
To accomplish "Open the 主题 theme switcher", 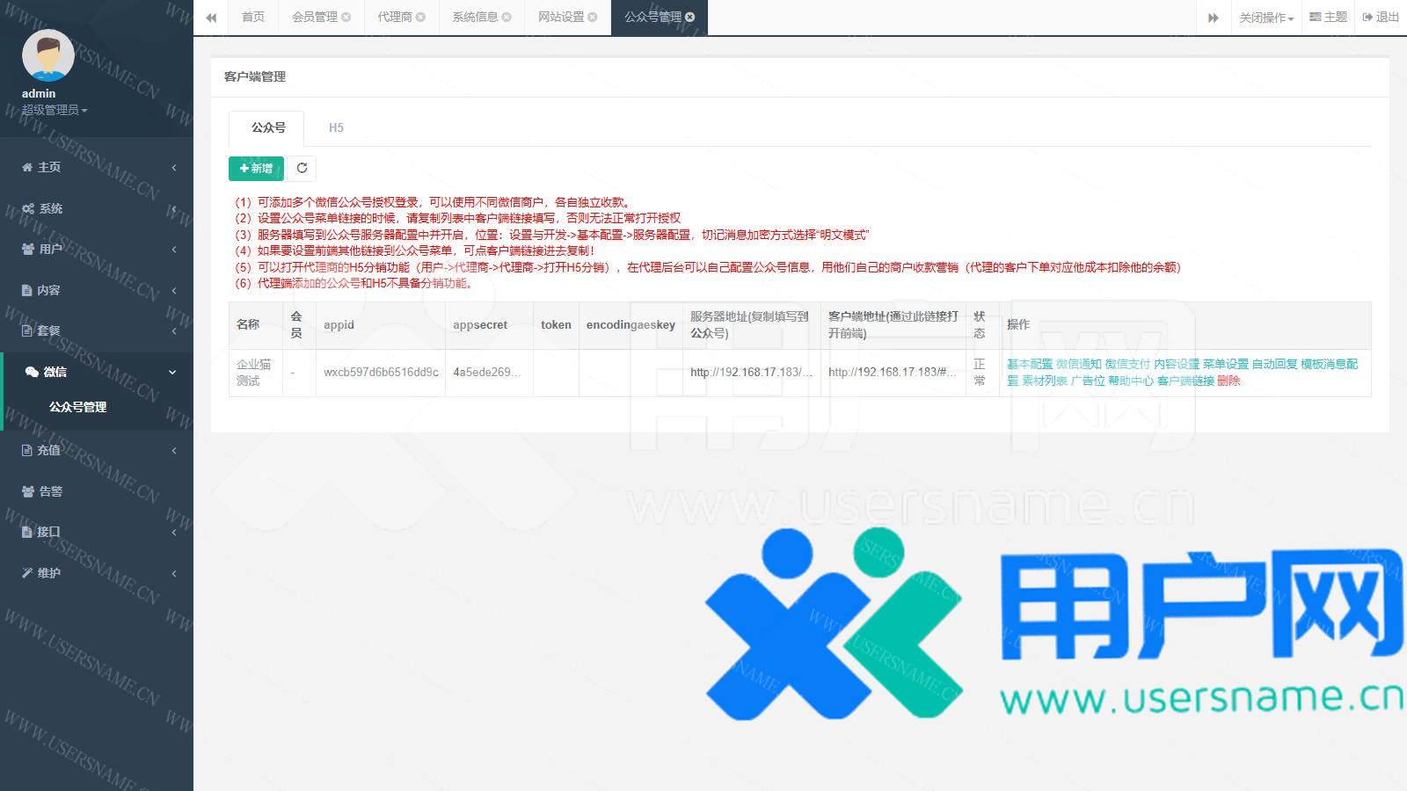I will (x=1328, y=18).
